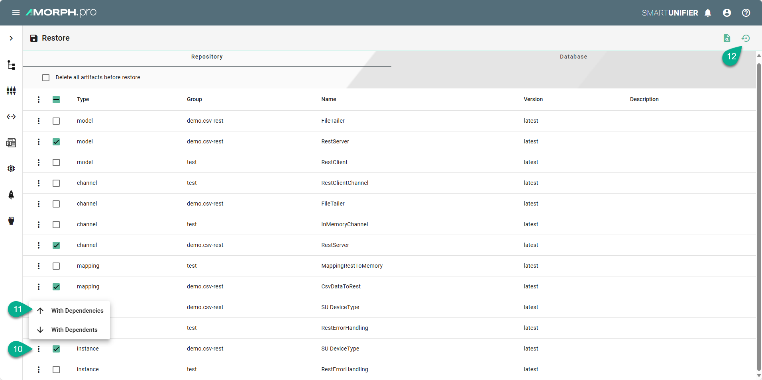Open the hierarchy tree sidebar icon
Viewport: 762px width, 380px height.
[x=11, y=65]
